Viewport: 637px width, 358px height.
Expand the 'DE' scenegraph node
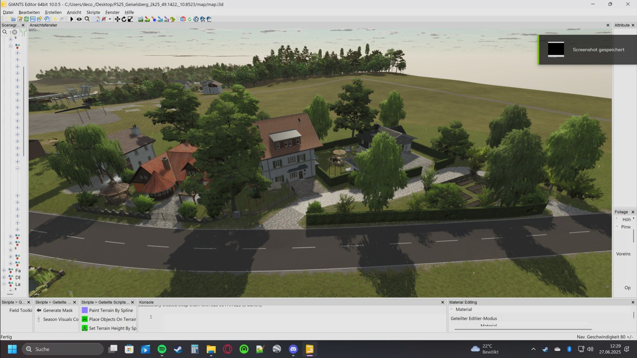(x=4, y=277)
